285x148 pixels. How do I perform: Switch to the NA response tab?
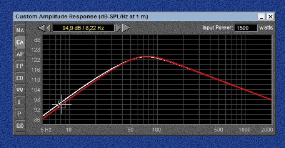tap(20, 30)
